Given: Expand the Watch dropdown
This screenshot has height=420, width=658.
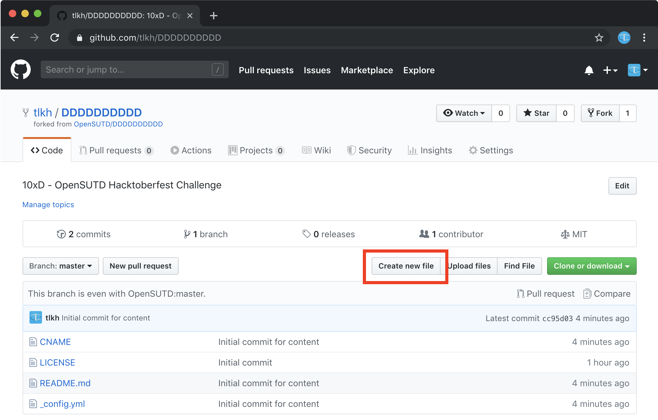Looking at the screenshot, I should click(x=464, y=113).
